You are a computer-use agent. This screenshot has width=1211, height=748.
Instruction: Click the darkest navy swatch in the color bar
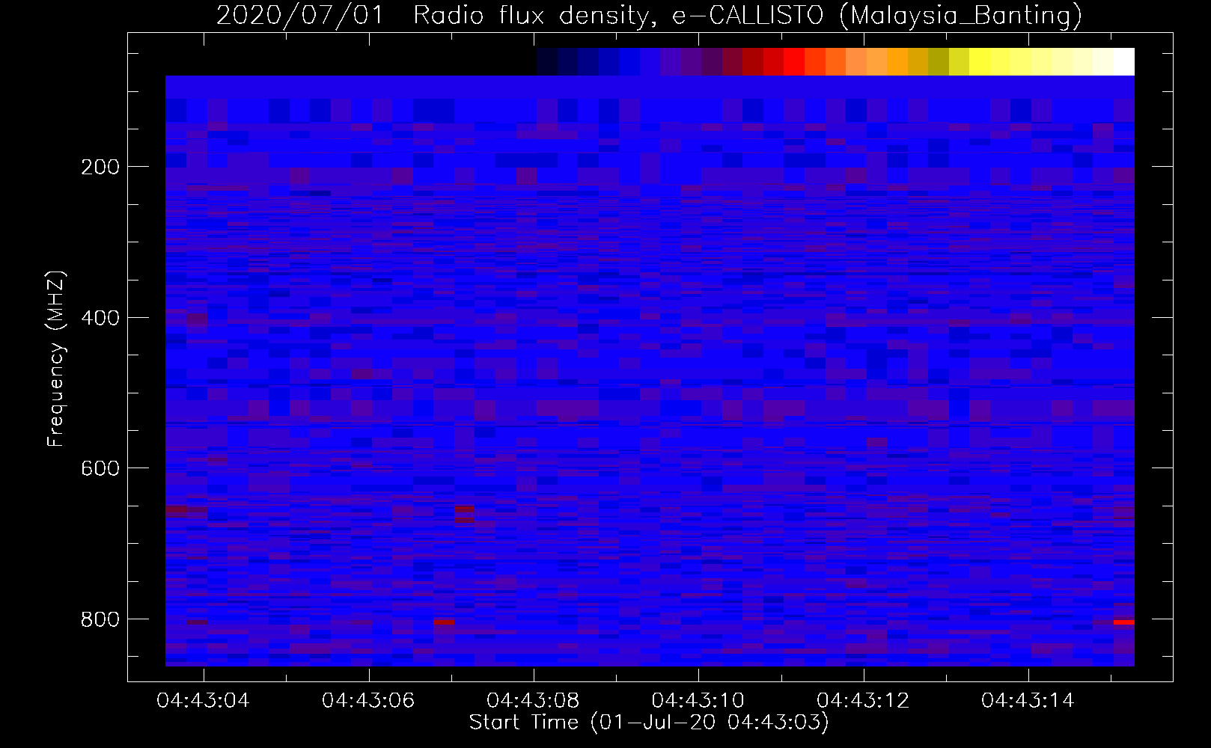(547, 61)
